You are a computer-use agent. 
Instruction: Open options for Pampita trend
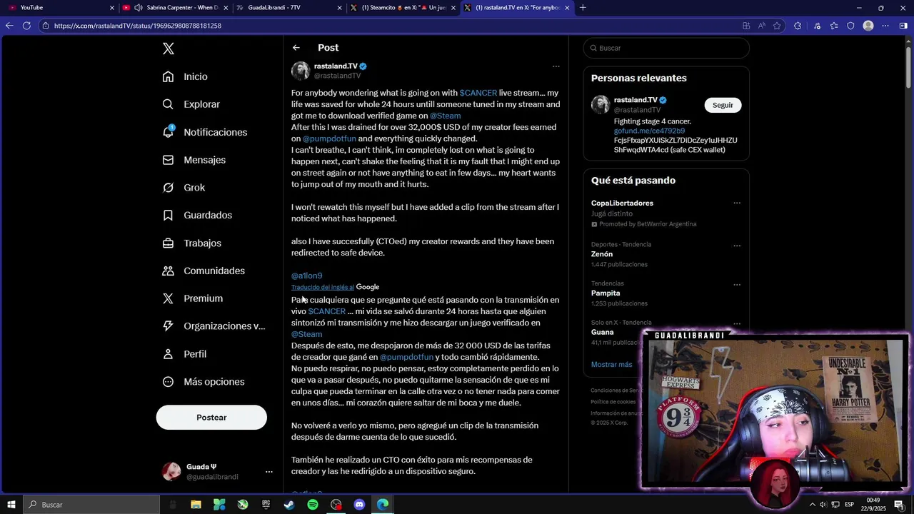click(737, 285)
